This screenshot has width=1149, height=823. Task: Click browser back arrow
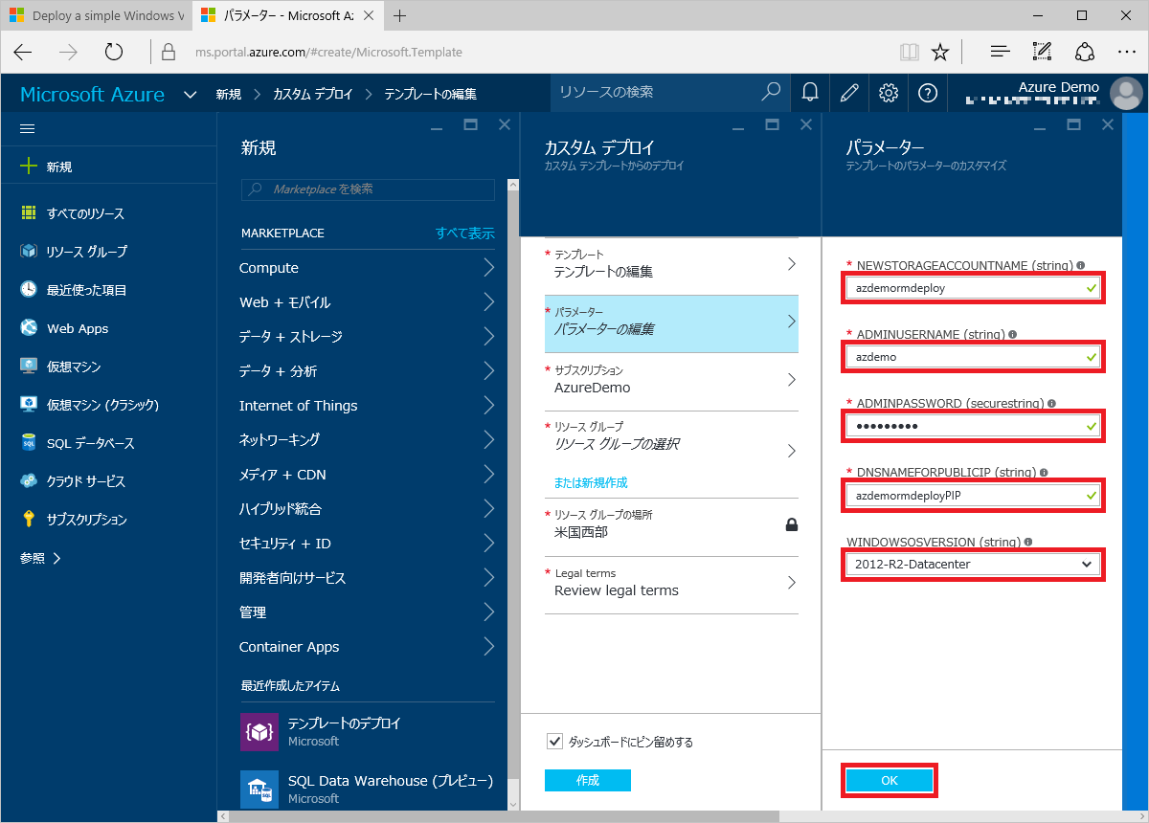(23, 53)
